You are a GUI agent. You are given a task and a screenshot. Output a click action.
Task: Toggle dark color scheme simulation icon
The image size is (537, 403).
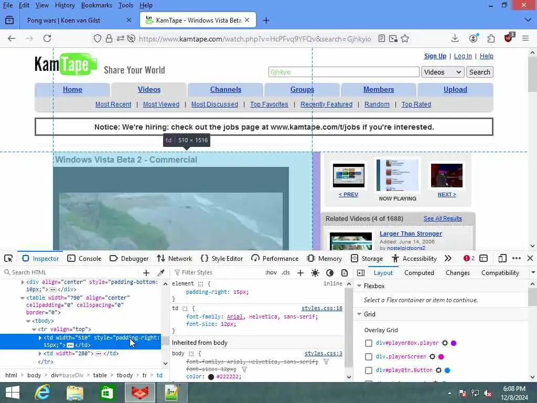(x=330, y=272)
